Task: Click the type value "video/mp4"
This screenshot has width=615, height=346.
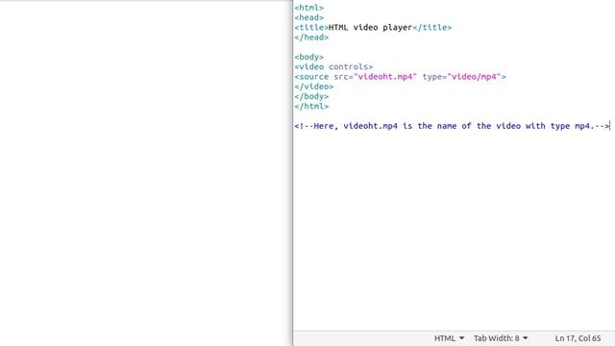Action: [x=474, y=77]
